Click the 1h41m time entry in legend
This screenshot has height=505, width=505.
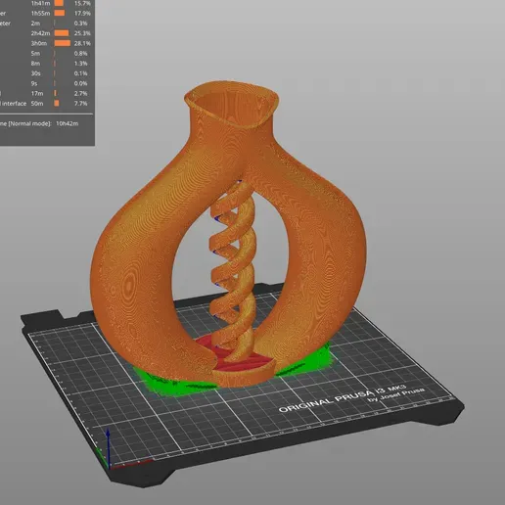click(40, 3)
